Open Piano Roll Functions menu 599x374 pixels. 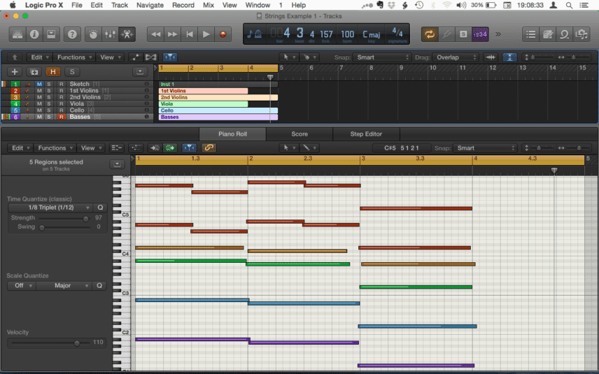pos(55,148)
